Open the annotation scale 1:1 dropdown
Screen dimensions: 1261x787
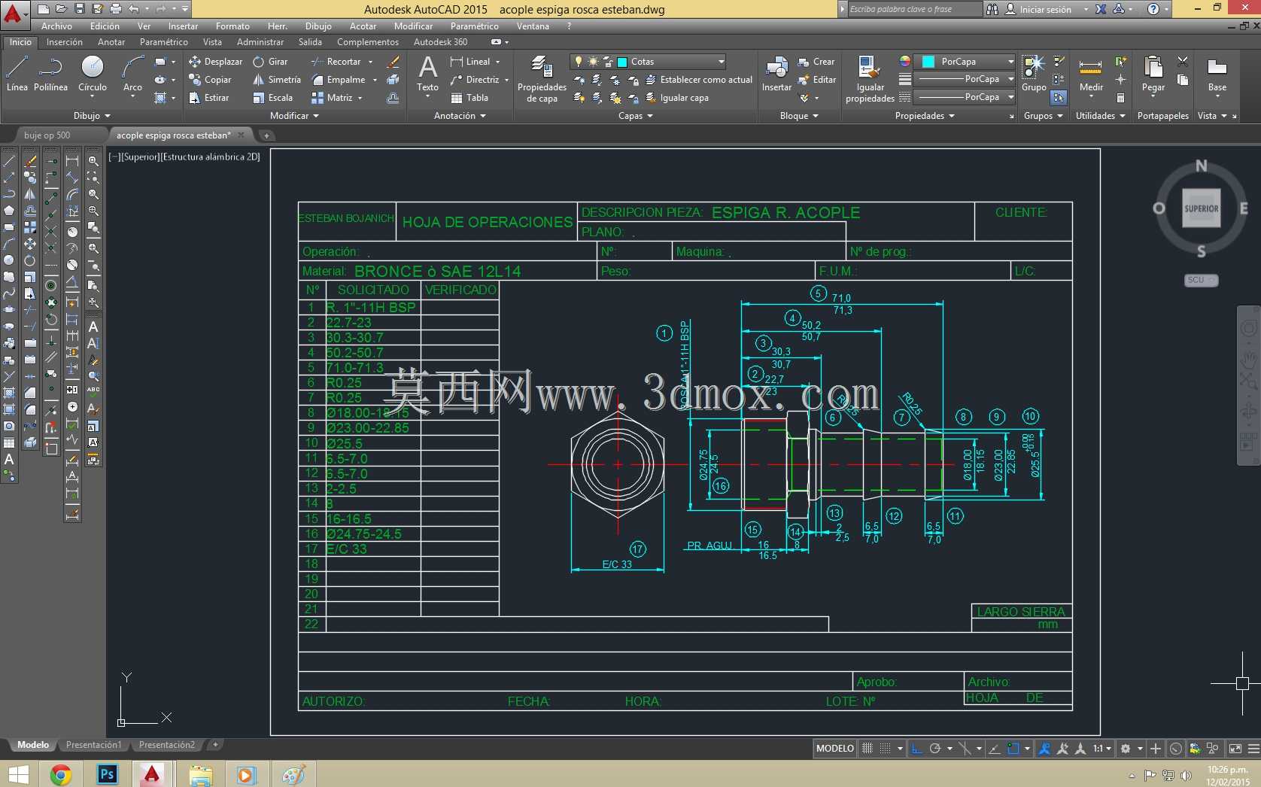pos(1102,749)
